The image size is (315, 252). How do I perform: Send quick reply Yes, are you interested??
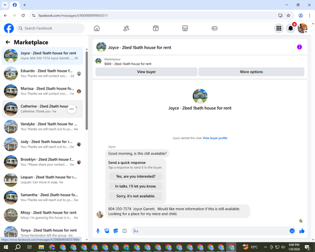pyautogui.click(x=135, y=176)
